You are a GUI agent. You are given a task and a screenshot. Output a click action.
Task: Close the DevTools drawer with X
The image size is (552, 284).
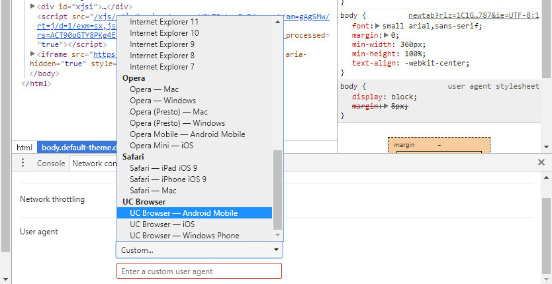click(x=541, y=162)
